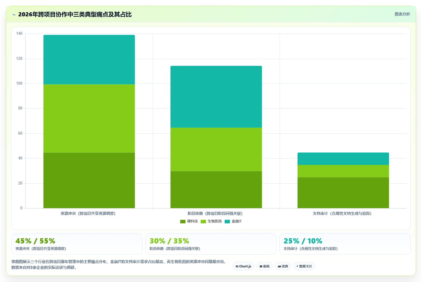Click the 进度 tag
The height and width of the screenshot is (282, 422).
pos(283,266)
